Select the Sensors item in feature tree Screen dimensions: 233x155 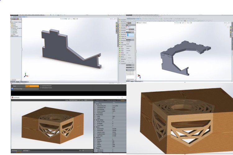point(14,25)
